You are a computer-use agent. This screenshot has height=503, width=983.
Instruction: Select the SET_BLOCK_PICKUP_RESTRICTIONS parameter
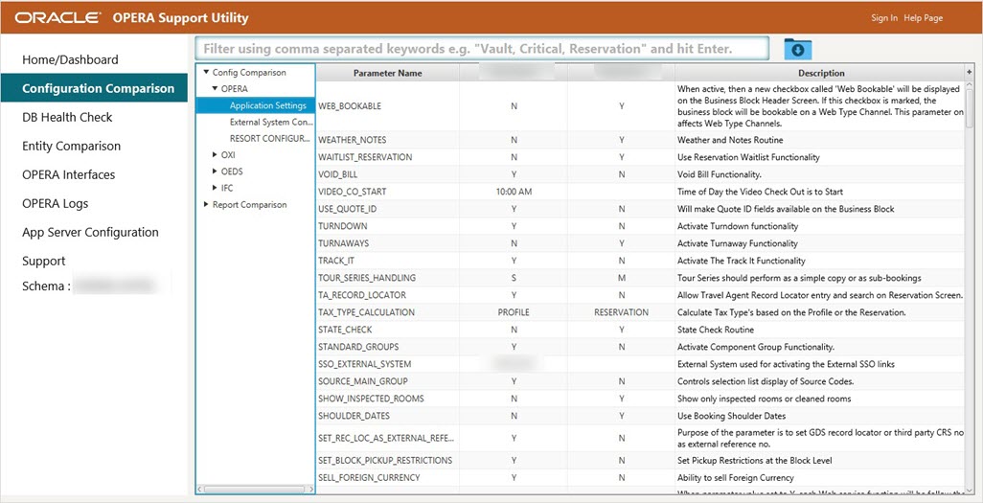385,460
